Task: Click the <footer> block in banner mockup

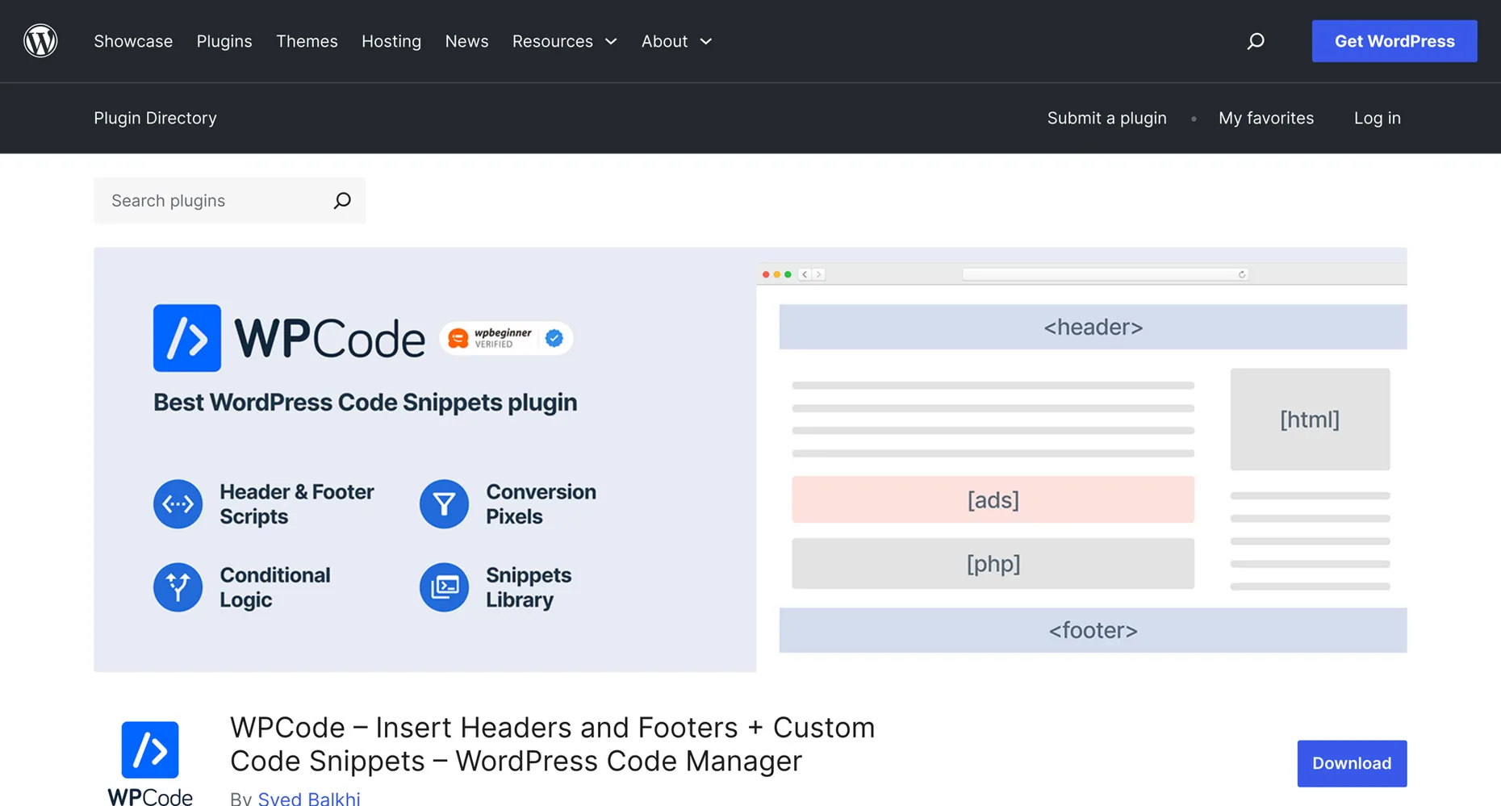Action: tap(1093, 630)
